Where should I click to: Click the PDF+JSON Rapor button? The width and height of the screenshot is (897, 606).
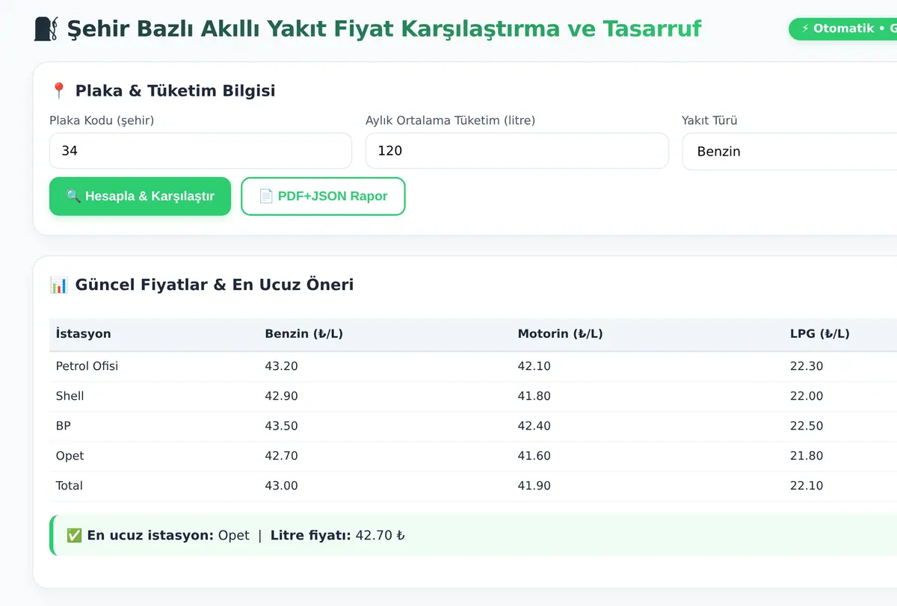coord(323,197)
